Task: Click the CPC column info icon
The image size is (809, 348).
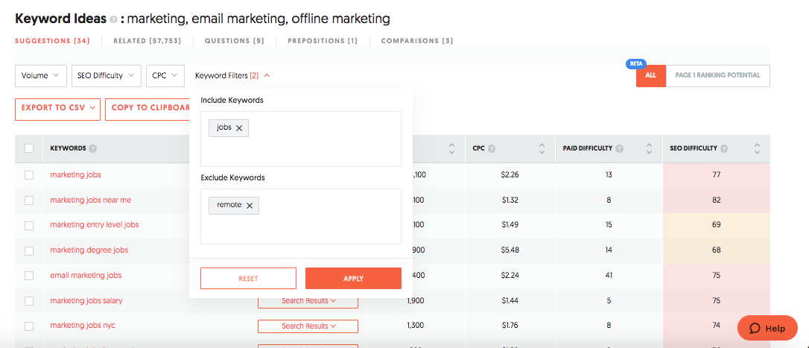Action: coord(492,148)
